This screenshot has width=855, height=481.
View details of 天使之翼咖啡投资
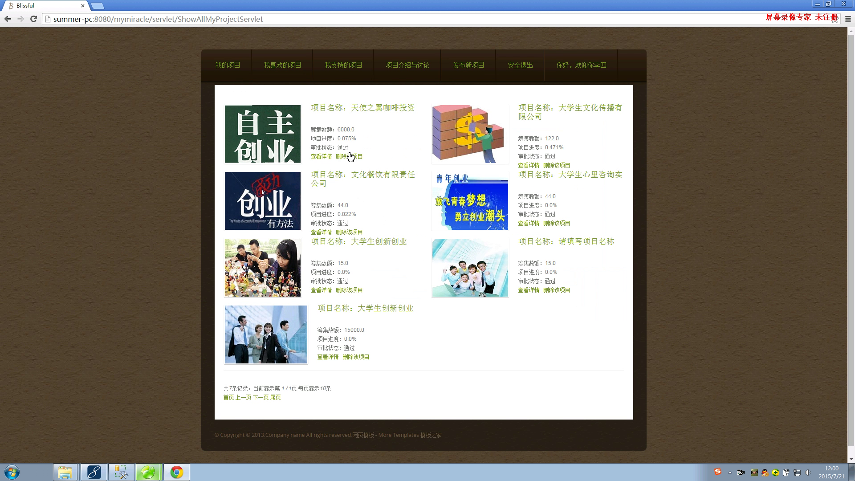coord(321,156)
